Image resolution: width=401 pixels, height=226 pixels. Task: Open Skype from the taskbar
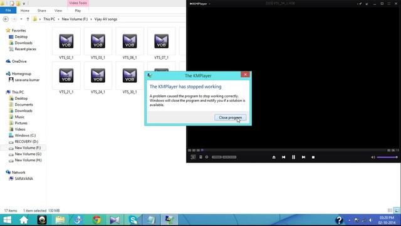point(133,220)
